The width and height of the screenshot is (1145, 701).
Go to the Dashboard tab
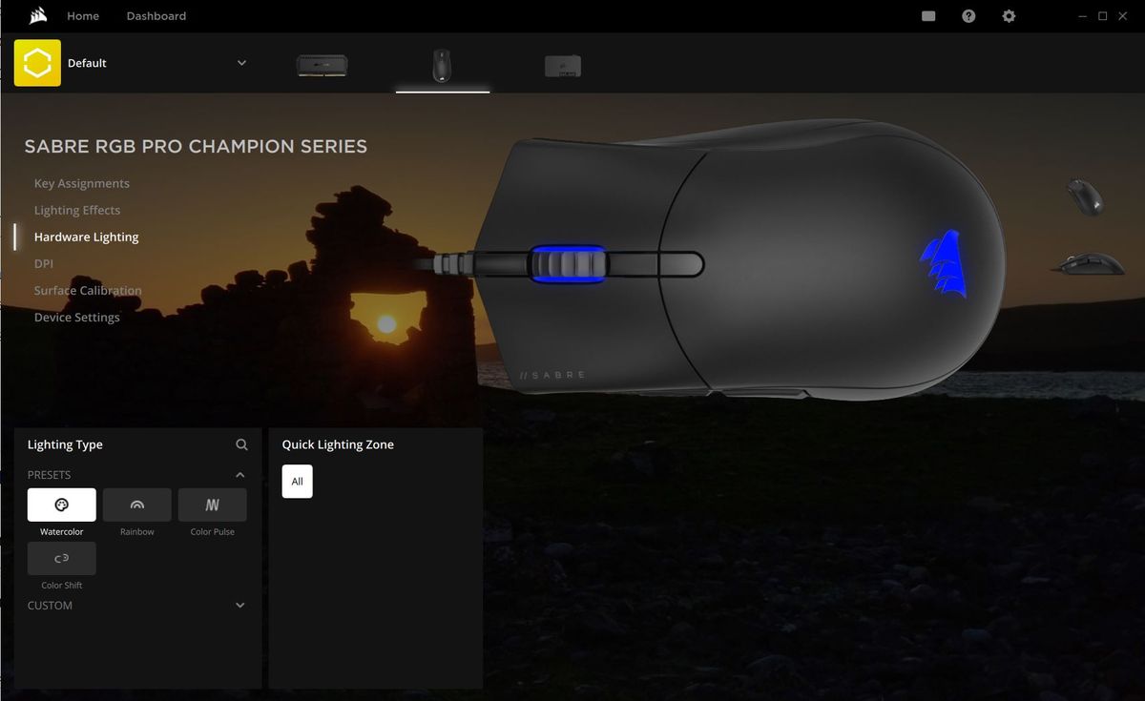[x=156, y=16]
